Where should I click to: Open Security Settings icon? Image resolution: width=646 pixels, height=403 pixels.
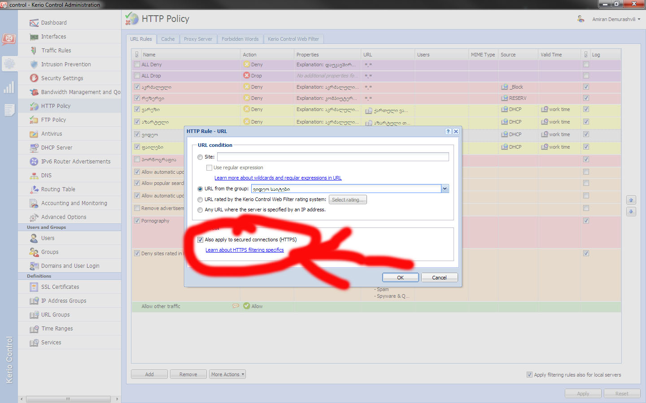tap(34, 78)
